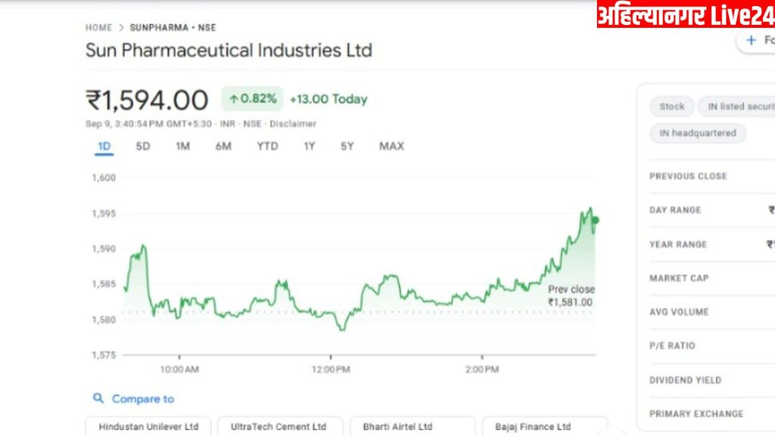Open Hindustan Unilever Ltd comparison card
The width and height of the screenshot is (775, 436).
point(148,427)
